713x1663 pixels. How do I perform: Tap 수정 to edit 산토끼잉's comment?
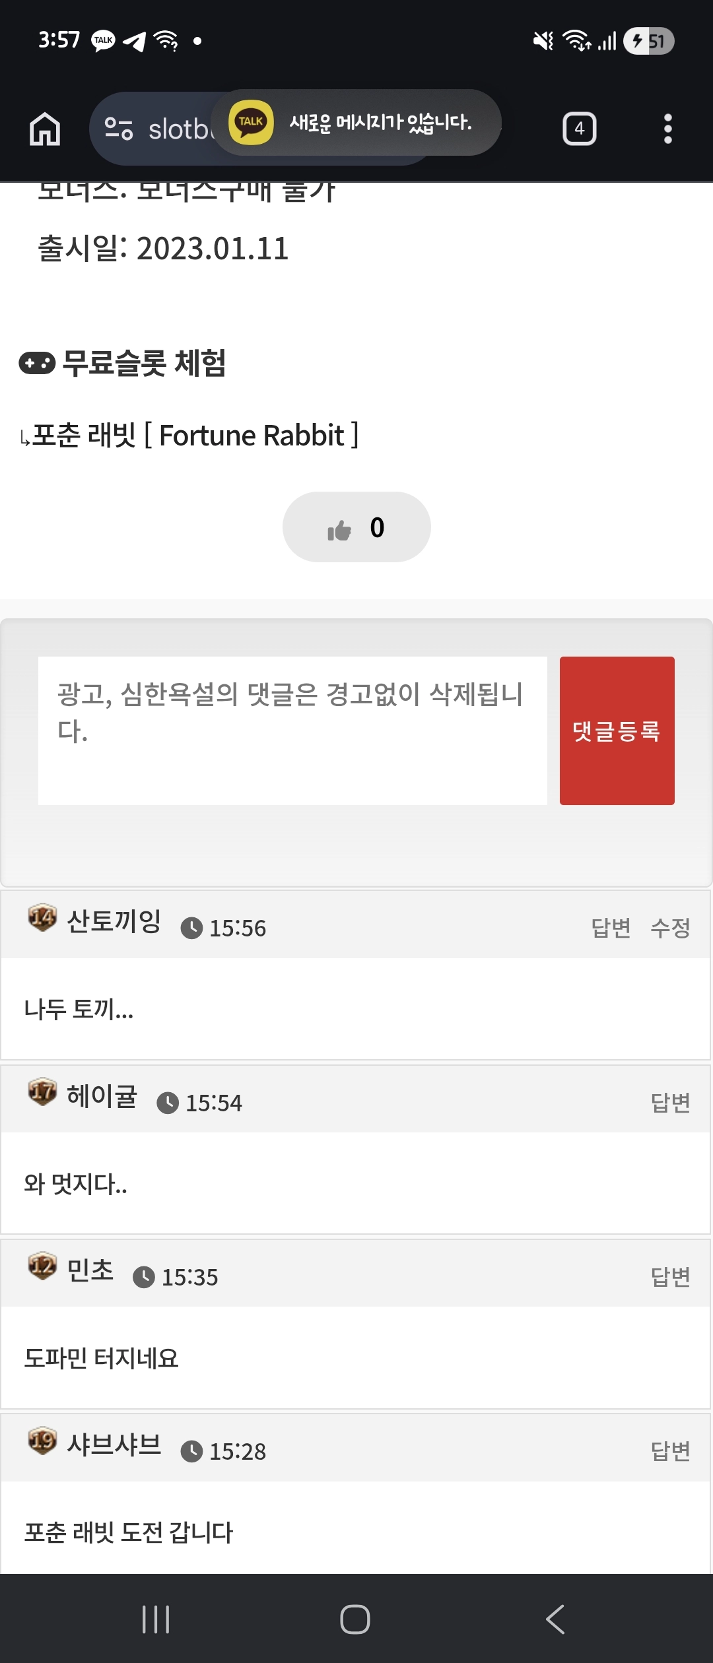(670, 927)
